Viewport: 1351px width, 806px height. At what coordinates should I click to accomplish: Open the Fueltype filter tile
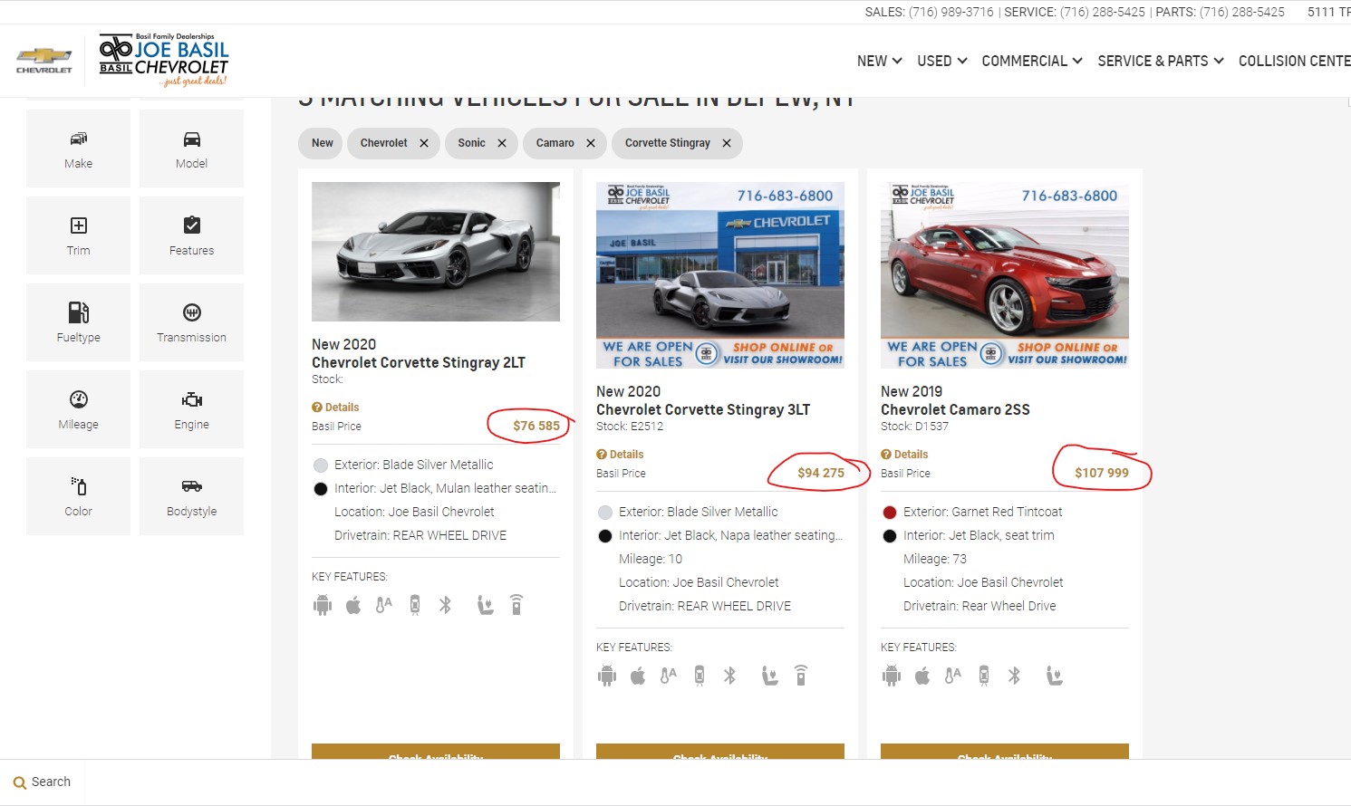(x=78, y=322)
